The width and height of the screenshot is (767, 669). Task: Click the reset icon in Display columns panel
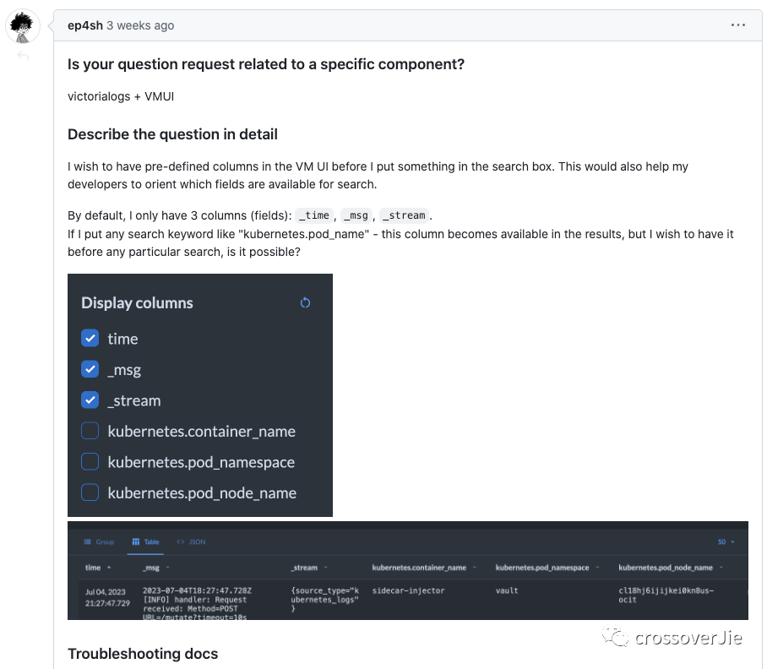pyautogui.click(x=305, y=302)
